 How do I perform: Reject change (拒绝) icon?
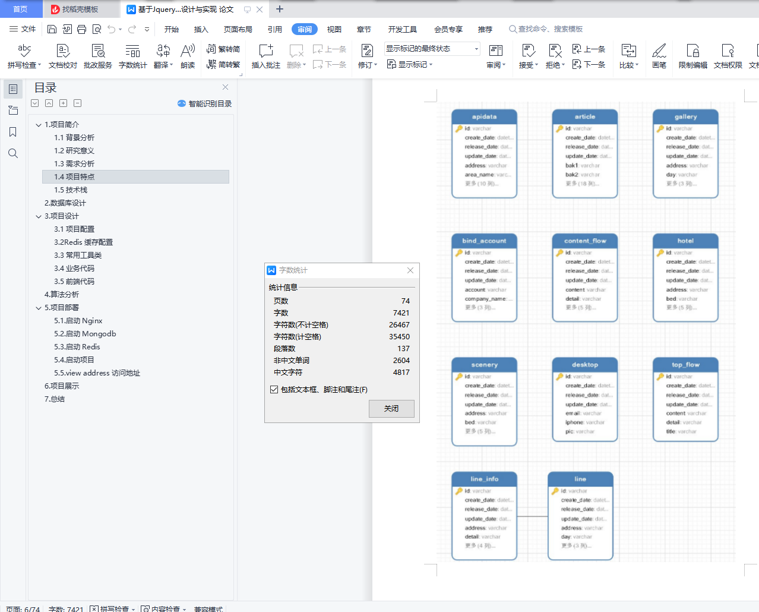(x=555, y=51)
